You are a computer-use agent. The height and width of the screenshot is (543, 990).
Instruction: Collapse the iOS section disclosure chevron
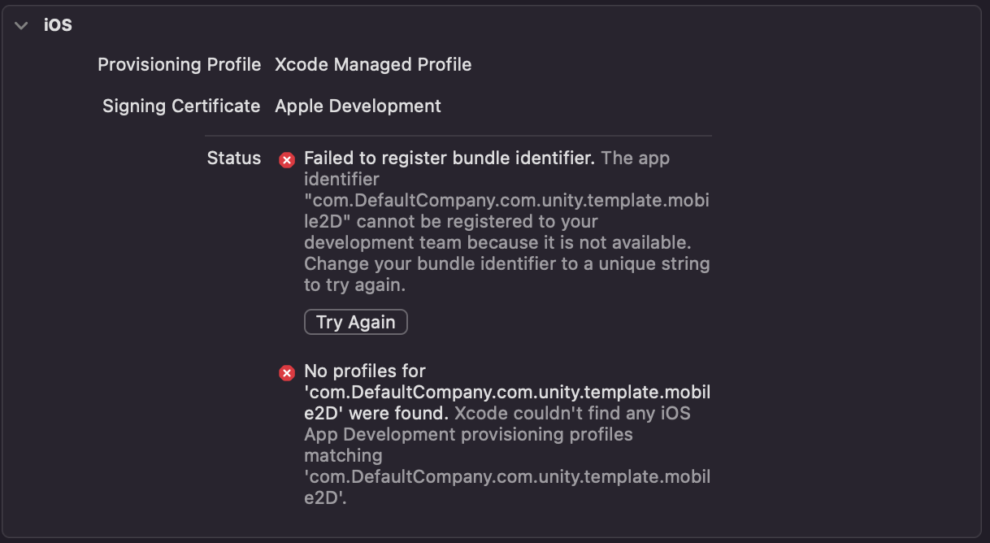pyautogui.click(x=22, y=25)
